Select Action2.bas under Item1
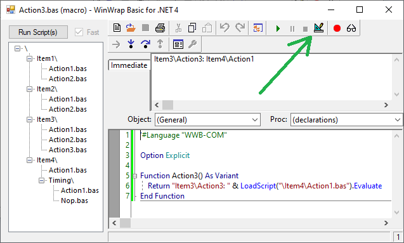Screen dimensions: 404x243 click(x=68, y=79)
